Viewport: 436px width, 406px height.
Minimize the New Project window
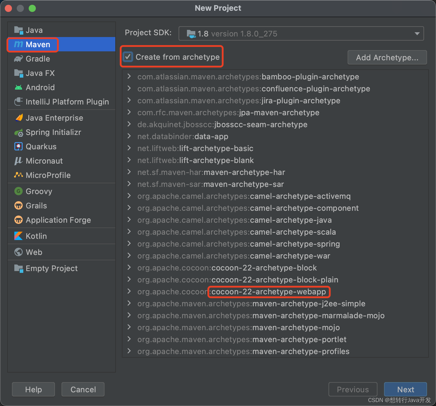(20, 8)
